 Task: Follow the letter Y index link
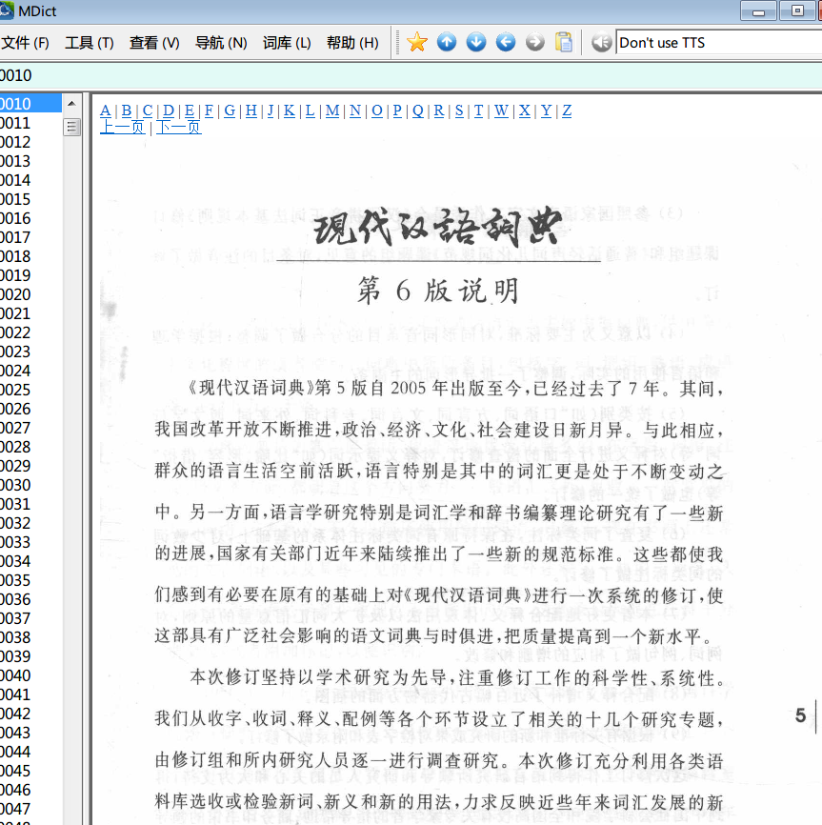click(546, 111)
